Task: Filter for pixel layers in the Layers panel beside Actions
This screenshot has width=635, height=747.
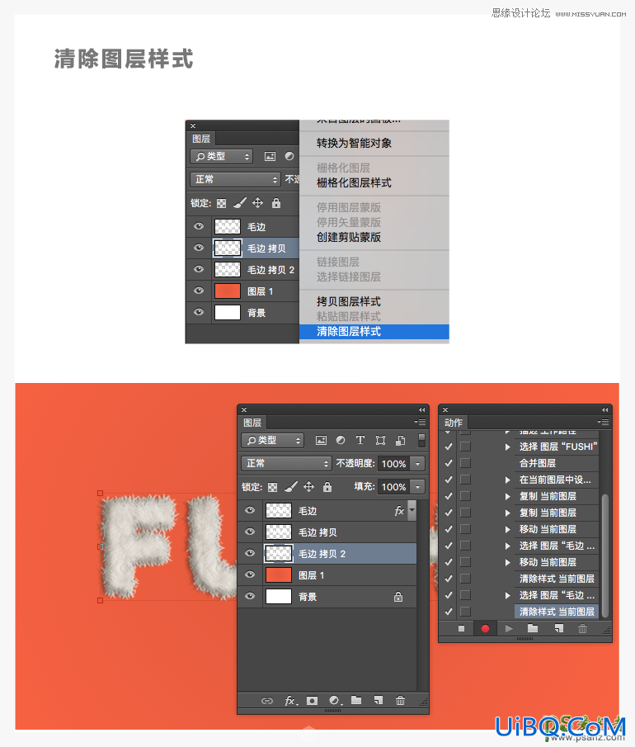Action: click(322, 440)
